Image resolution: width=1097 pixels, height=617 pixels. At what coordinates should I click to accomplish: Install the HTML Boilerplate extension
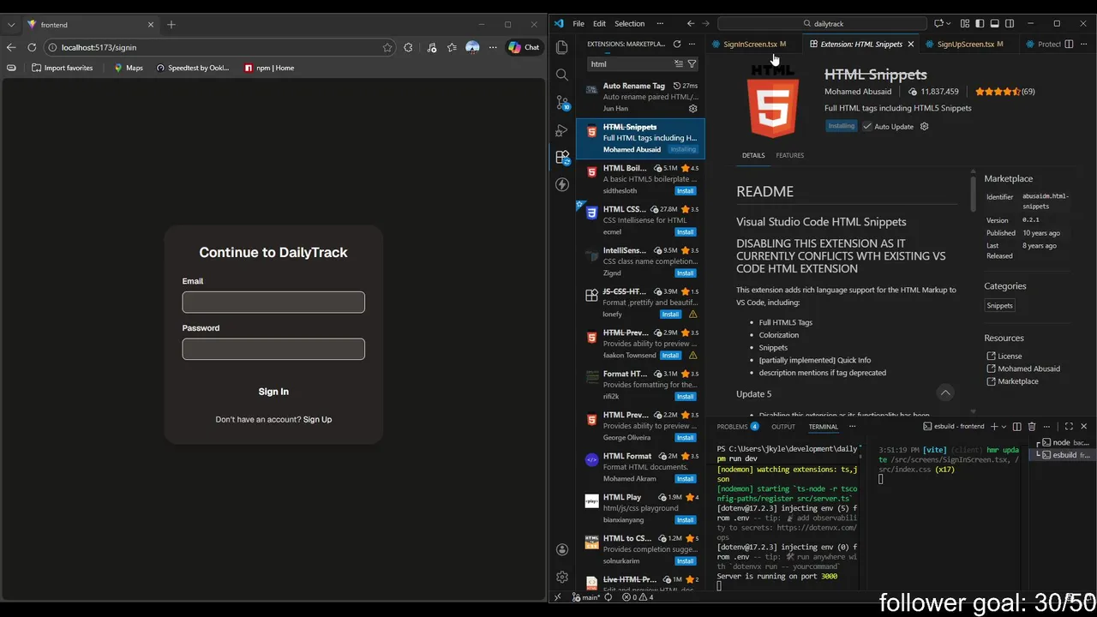point(685,190)
